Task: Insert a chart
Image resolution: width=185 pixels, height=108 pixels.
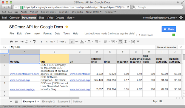Action: pos(133,42)
